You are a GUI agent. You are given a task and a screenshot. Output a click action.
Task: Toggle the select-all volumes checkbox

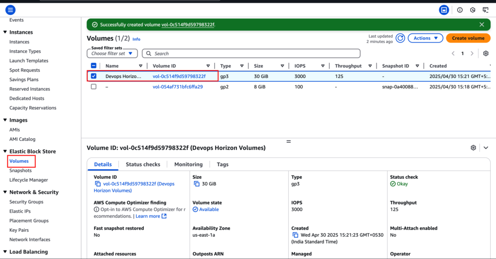point(93,66)
